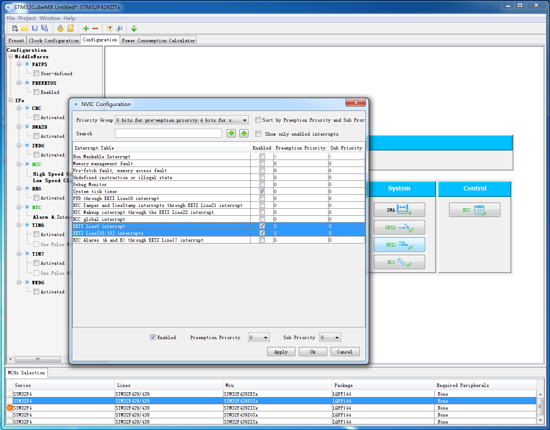
Task: Open the Project menu
Action: (x=27, y=18)
